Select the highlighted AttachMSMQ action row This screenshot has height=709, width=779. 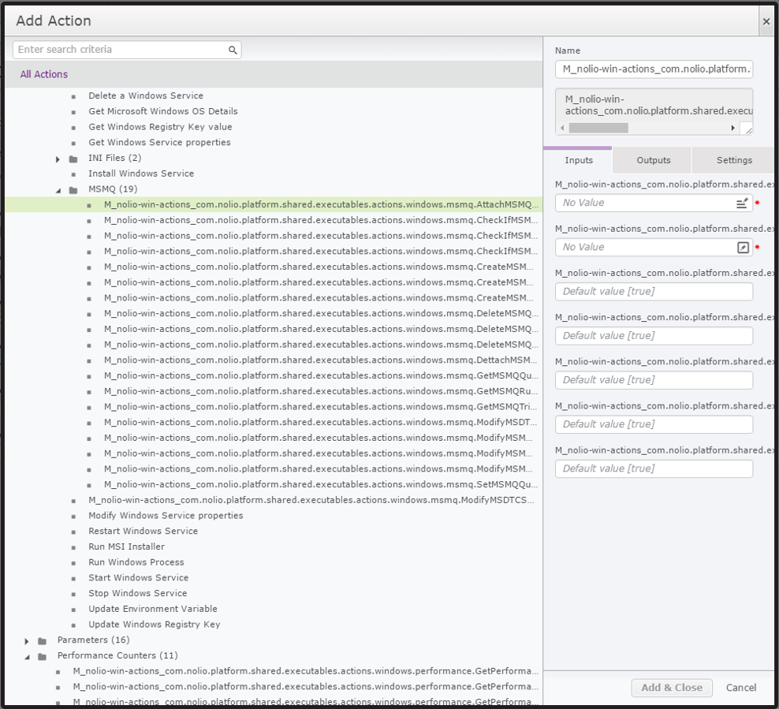[274, 204]
